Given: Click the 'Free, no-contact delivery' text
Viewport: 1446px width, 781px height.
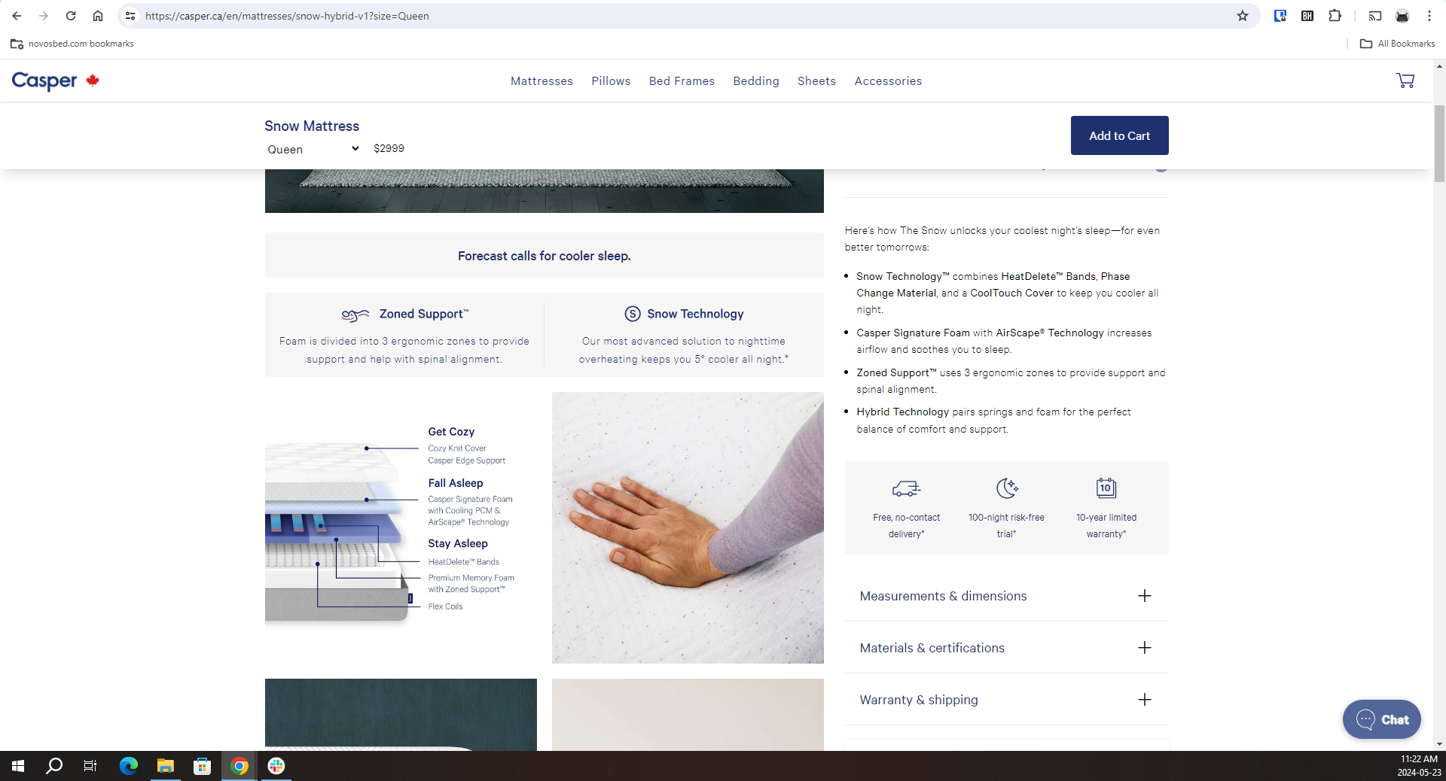Looking at the screenshot, I should [906, 526].
